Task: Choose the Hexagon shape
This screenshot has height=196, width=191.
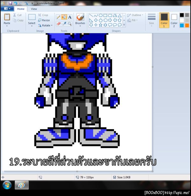Action: pos(105,20)
